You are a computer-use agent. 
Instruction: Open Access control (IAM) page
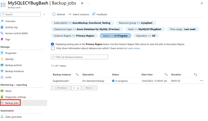click(x=16, y=33)
